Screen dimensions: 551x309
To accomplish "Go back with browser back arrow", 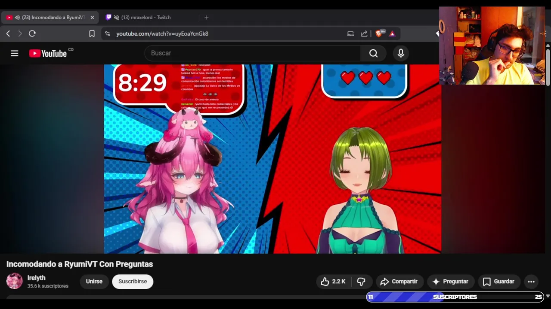I will click(x=8, y=33).
